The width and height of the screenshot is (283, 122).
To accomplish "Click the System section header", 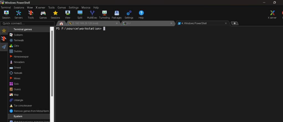I will (29, 116).
